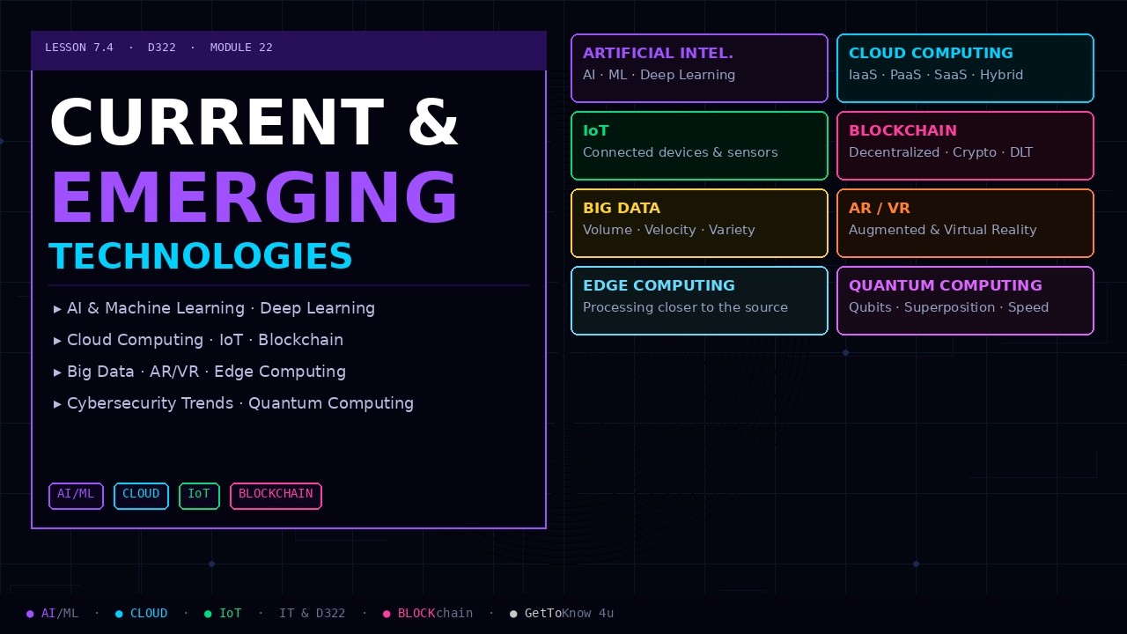The width and height of the screenshot is (1127, 634).
Task: Open the Blockchain card
Action: point(965,146)
